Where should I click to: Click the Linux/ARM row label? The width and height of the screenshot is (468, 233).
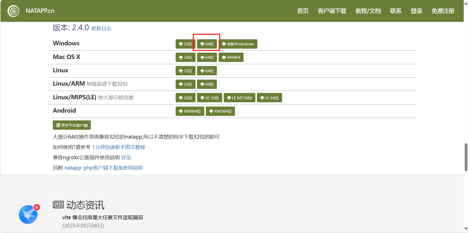click(69, 84)
